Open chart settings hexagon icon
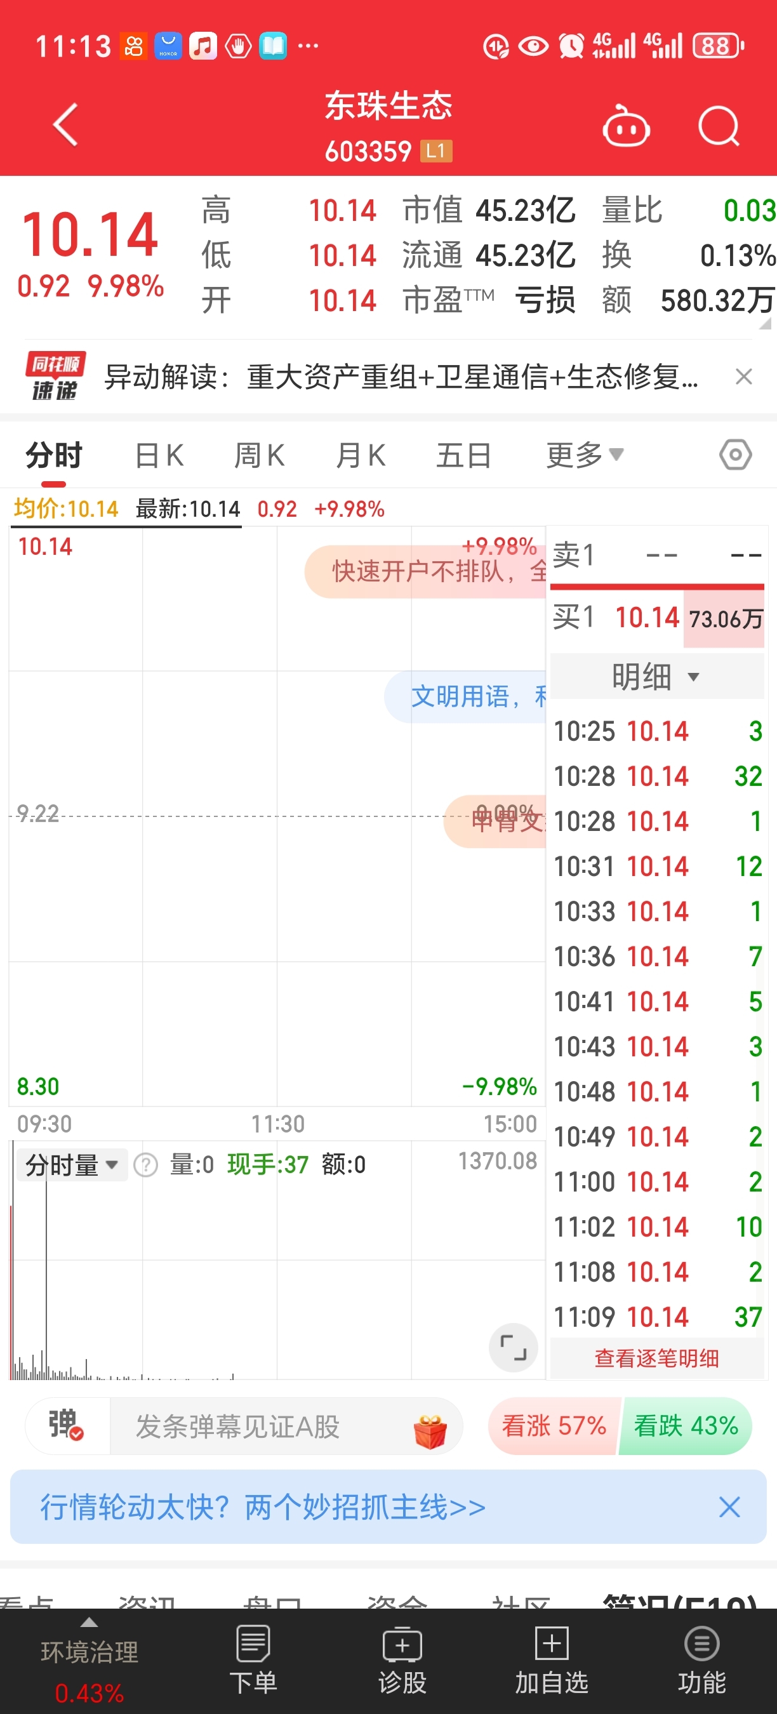777x1714 pixels. tap(735, 455)
